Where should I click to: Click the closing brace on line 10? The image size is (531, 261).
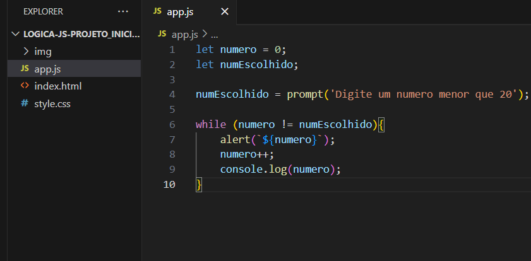[x=199, y=185]
